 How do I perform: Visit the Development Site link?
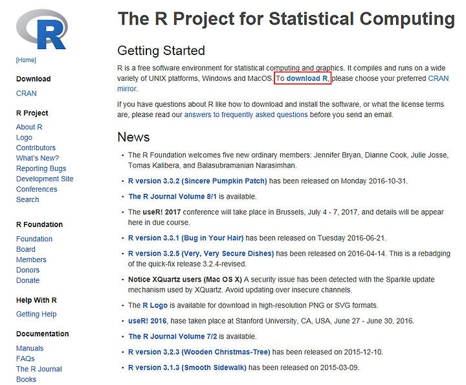(x=45, y=179)
